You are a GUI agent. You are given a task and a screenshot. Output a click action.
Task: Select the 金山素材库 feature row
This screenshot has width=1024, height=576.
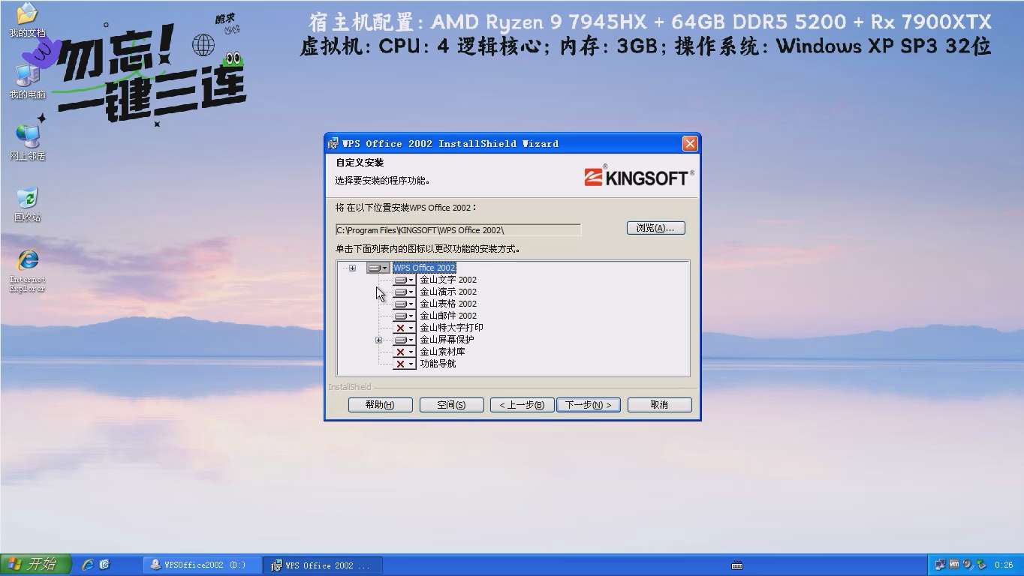coord(442,352)
